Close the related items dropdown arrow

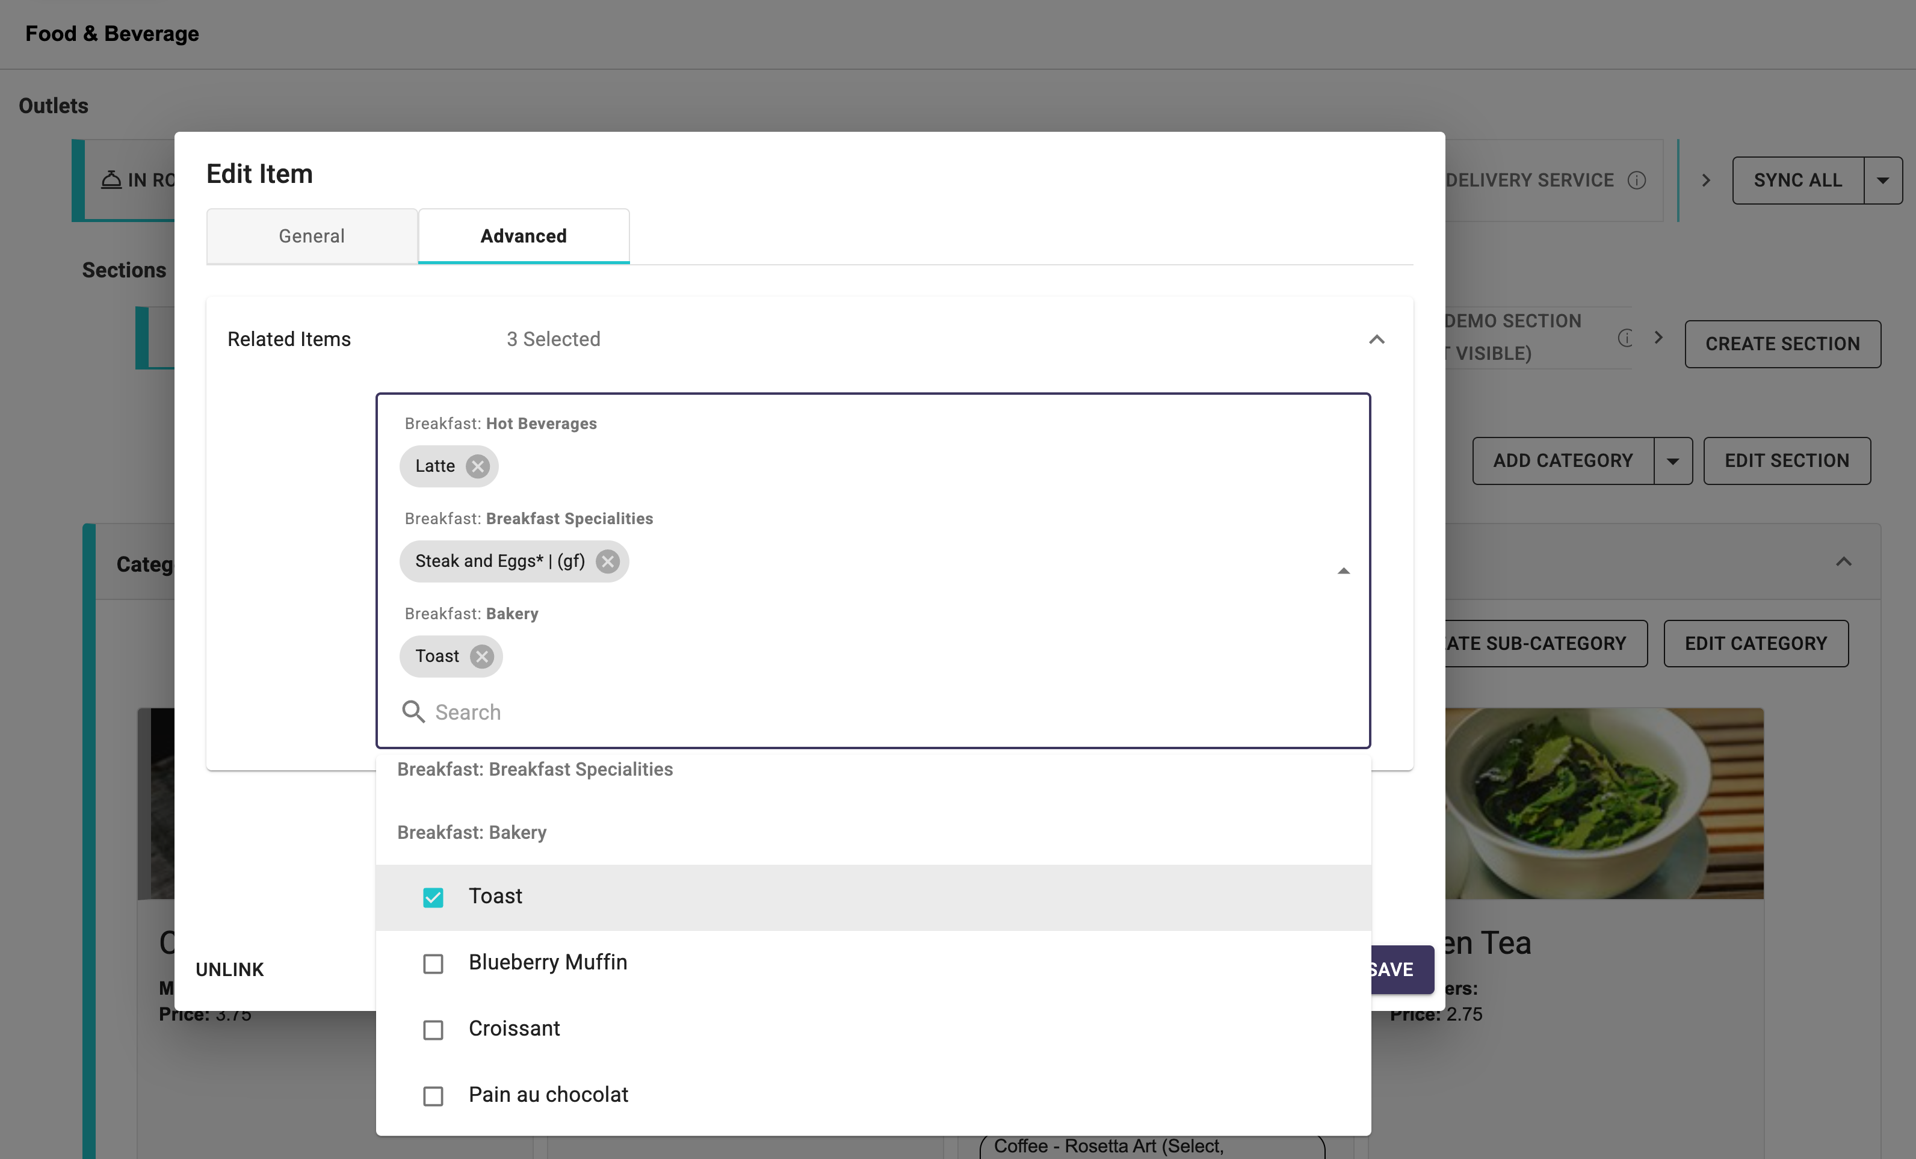[1343, 571]
